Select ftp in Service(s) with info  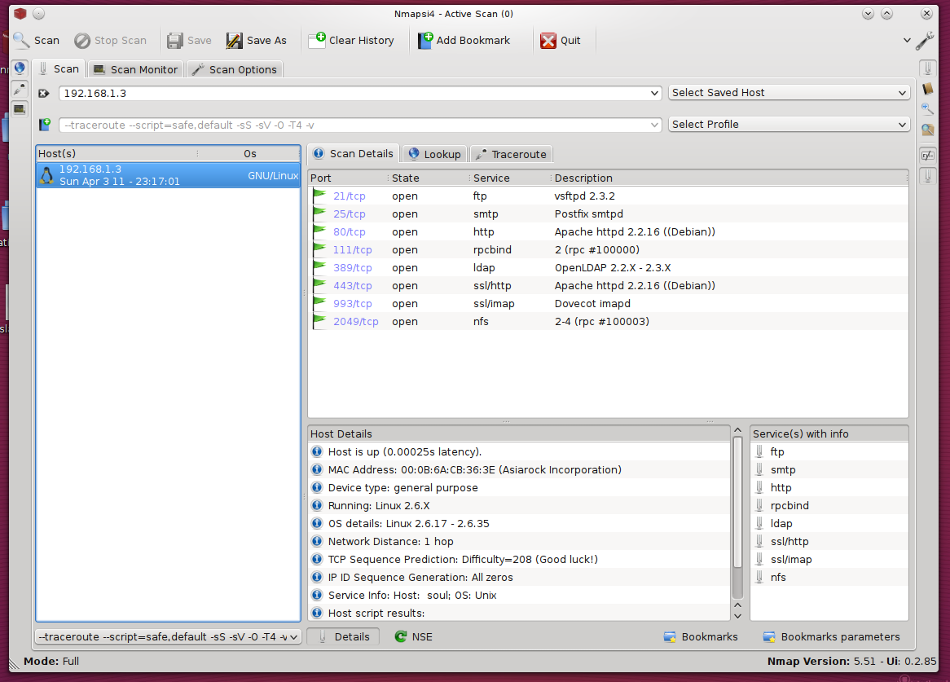829,452
